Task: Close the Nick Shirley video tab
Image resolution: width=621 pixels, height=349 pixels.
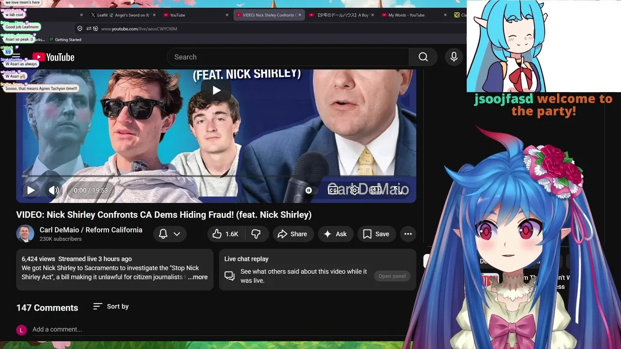Action: pyautogui.click(x=300, y=15)
